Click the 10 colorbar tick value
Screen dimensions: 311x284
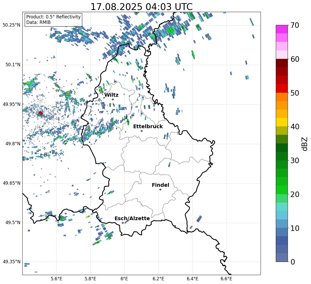coord(295,228)
